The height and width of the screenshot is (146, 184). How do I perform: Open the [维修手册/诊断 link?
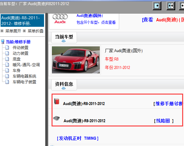point(168,104)
